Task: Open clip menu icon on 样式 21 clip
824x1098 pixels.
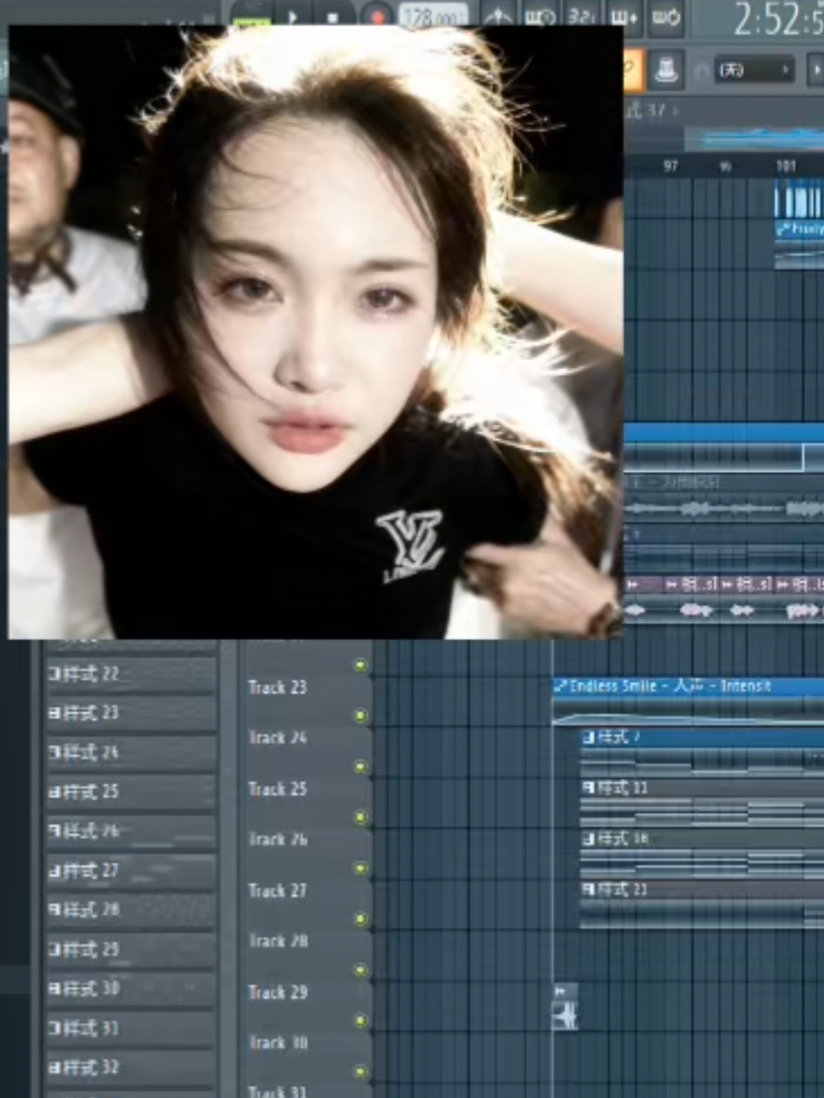Action: (588, 889)
